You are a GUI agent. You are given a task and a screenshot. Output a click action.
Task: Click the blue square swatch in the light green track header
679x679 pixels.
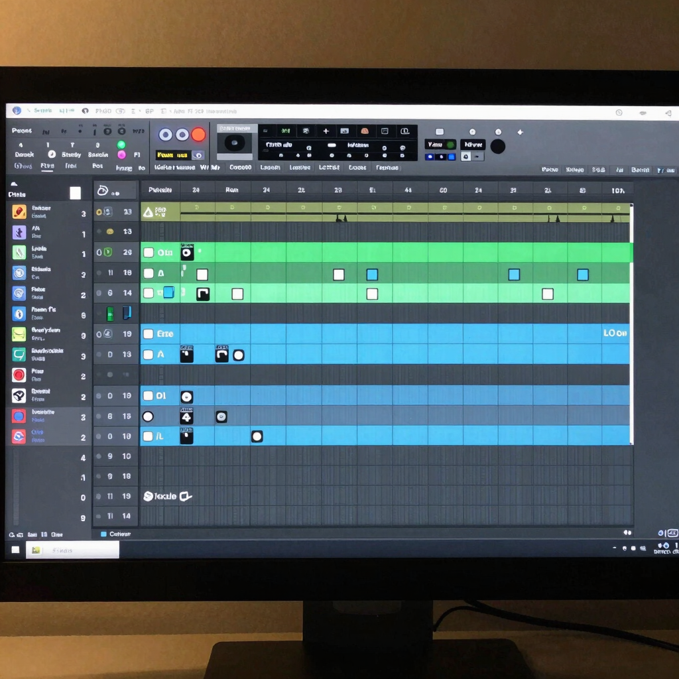pyautogui.click(x=169, y=292)
